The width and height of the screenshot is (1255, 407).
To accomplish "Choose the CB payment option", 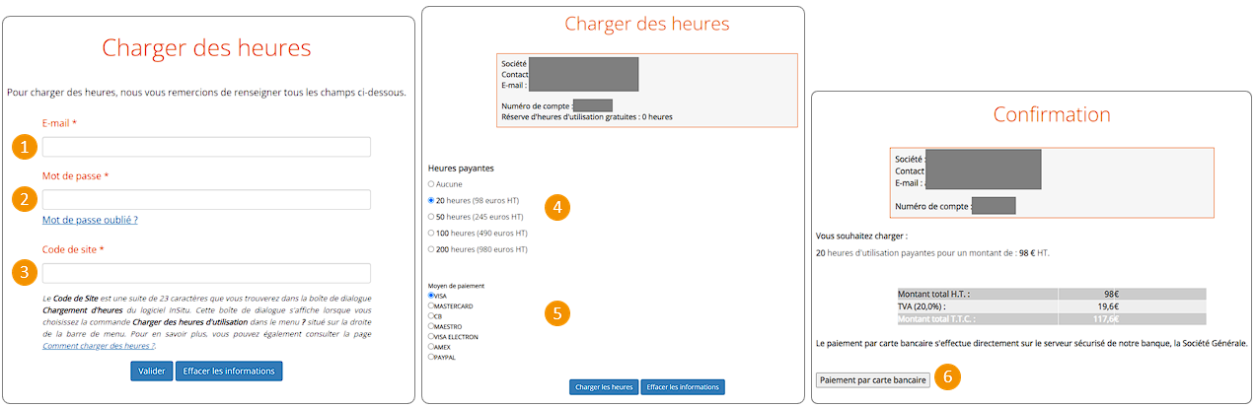I will 430,316.
